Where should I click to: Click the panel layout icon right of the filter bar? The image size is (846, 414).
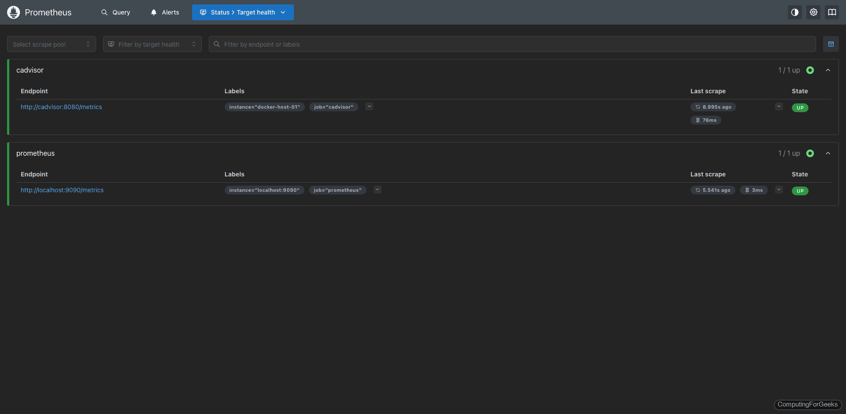831,44
